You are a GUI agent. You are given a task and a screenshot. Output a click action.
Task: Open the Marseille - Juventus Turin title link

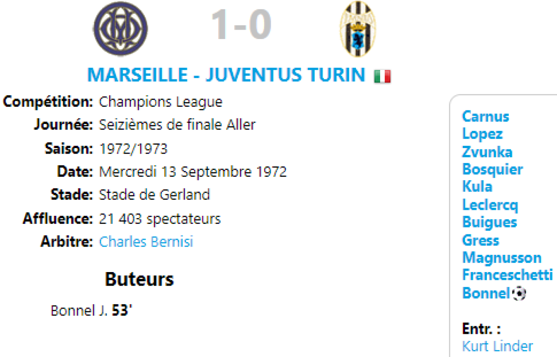226,75
